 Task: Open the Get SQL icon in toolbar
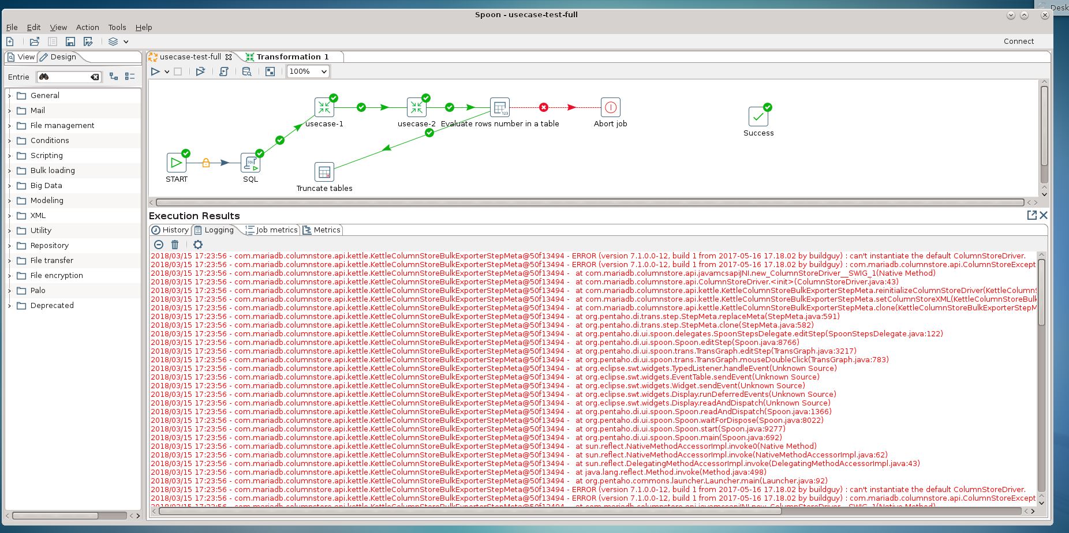(224, 72)
